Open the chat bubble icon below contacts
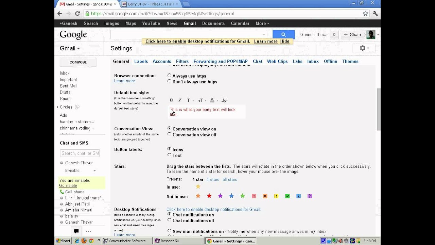 coord(76,231)
